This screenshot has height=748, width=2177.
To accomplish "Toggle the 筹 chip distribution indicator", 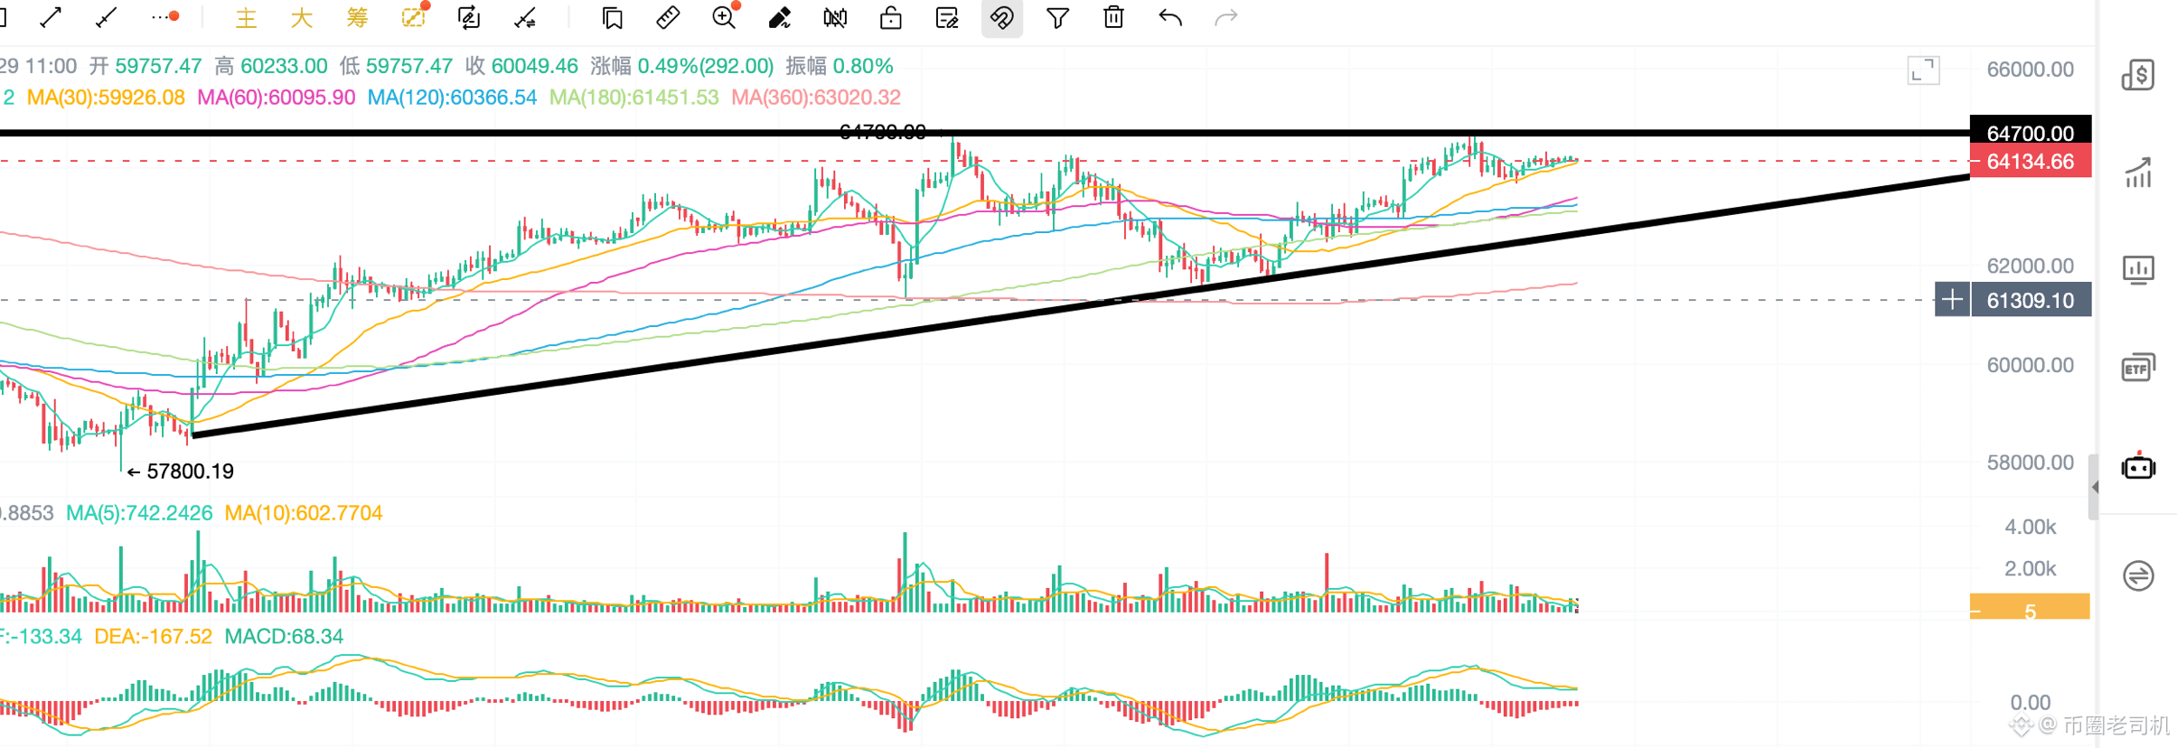I will point(358,18).
